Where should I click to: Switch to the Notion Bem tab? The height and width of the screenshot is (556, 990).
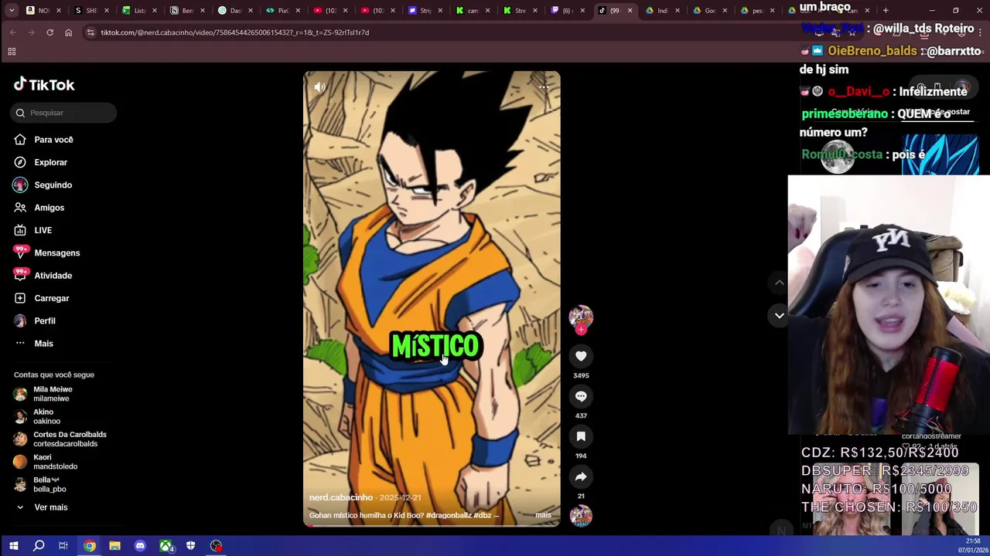tap(187, 11)
